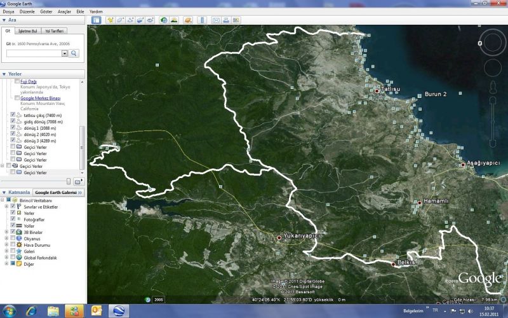This screenshot has height=318, width=508.
Task: Select the Add Polygon tool
Action: (120, 20)
